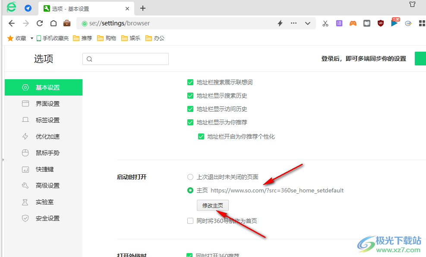Expand the address bar dropdown chevron

[308, 23]
